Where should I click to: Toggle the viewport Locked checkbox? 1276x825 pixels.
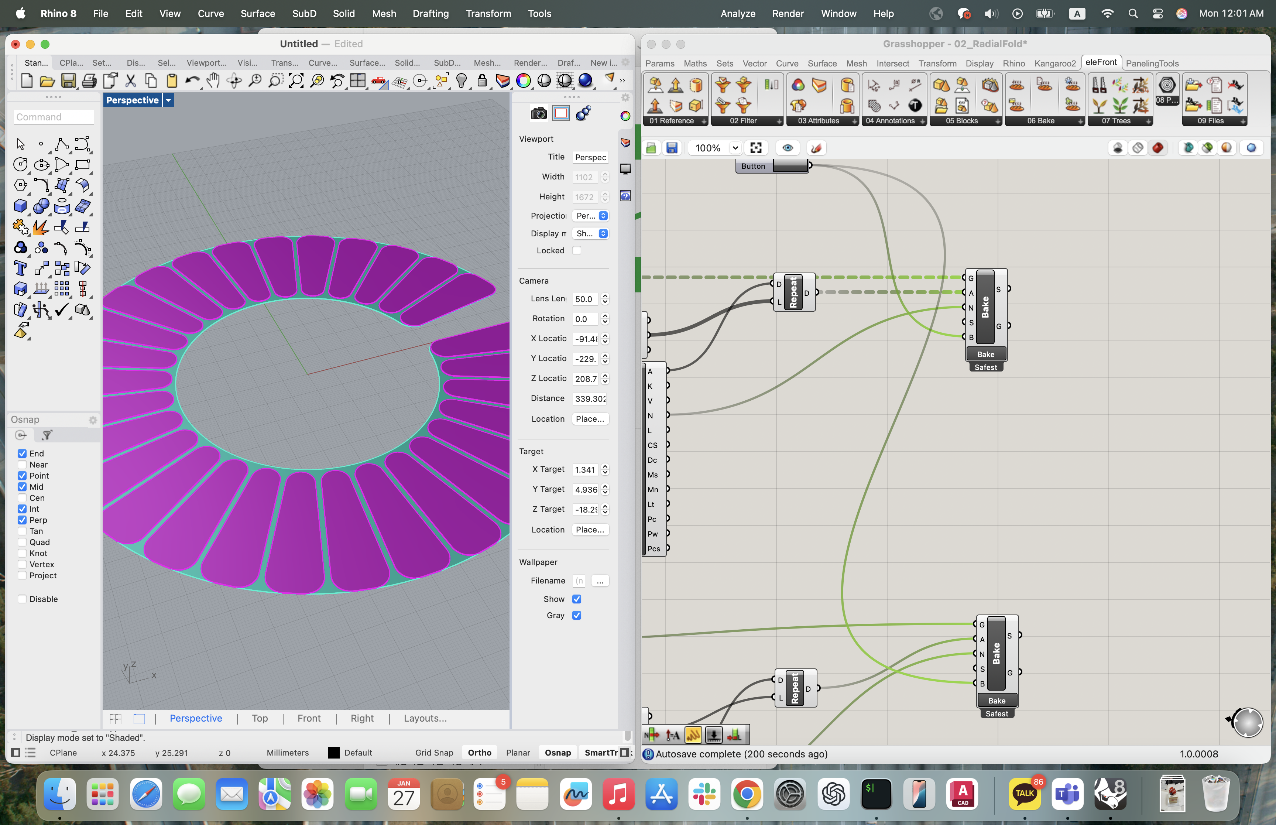coord(577,250)
